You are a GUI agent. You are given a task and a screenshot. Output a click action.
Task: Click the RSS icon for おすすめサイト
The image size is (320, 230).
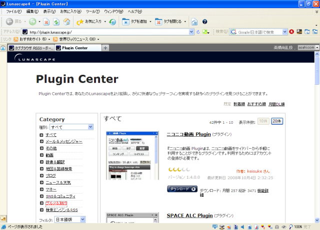click(16, 39)
